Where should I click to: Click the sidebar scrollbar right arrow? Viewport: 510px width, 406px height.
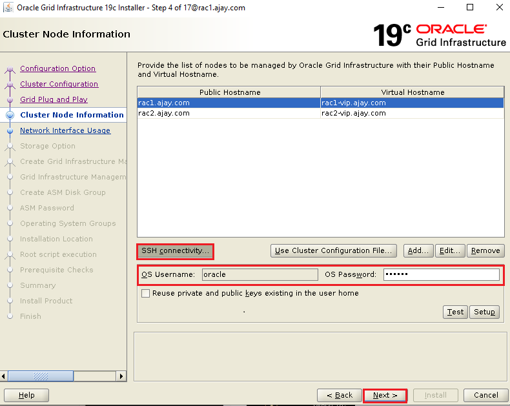pyautogui.click(x=121, y=376)
